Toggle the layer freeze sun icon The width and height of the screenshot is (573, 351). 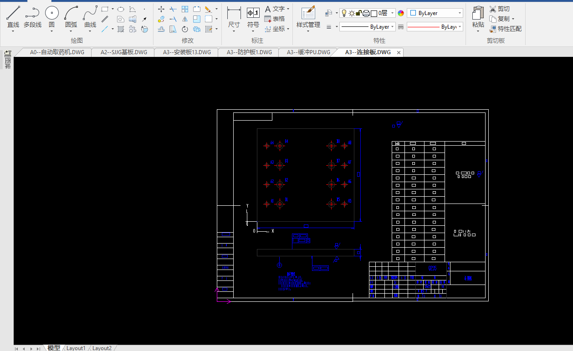tap(351, 13)
